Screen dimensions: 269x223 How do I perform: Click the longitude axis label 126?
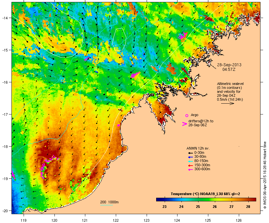pyautogui.click(x=239, y=220)
